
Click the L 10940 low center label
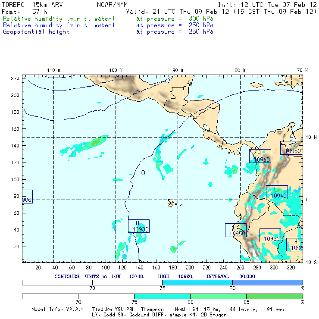[277, 192]
